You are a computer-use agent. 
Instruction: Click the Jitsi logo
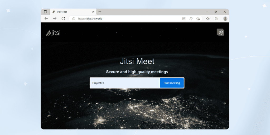point(53,33)
